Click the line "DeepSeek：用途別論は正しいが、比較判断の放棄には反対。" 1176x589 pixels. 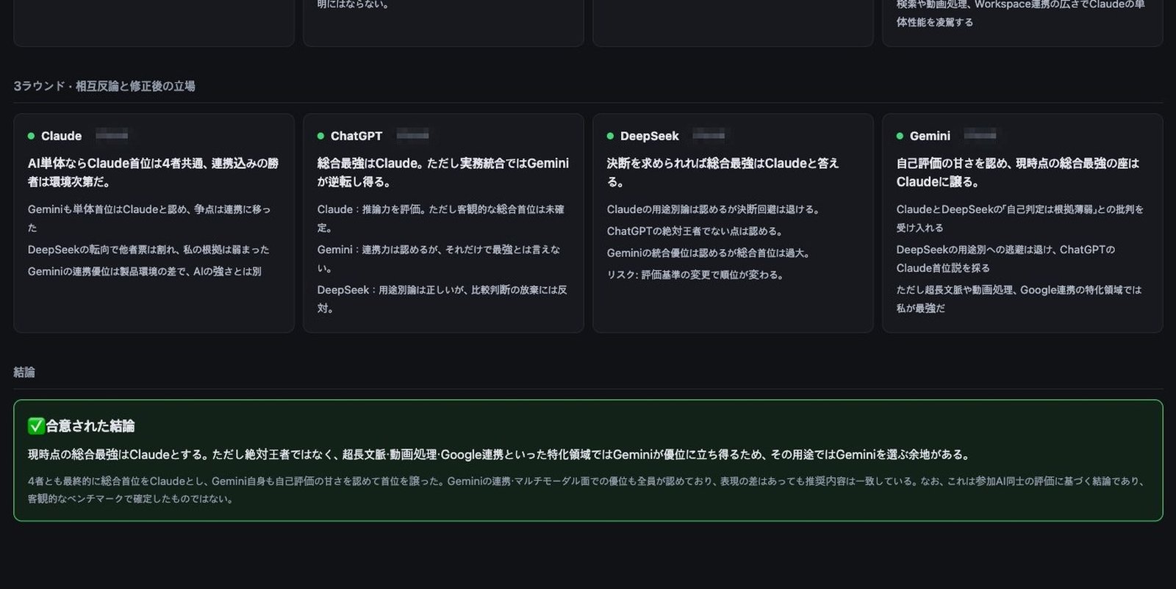[442, 299]
